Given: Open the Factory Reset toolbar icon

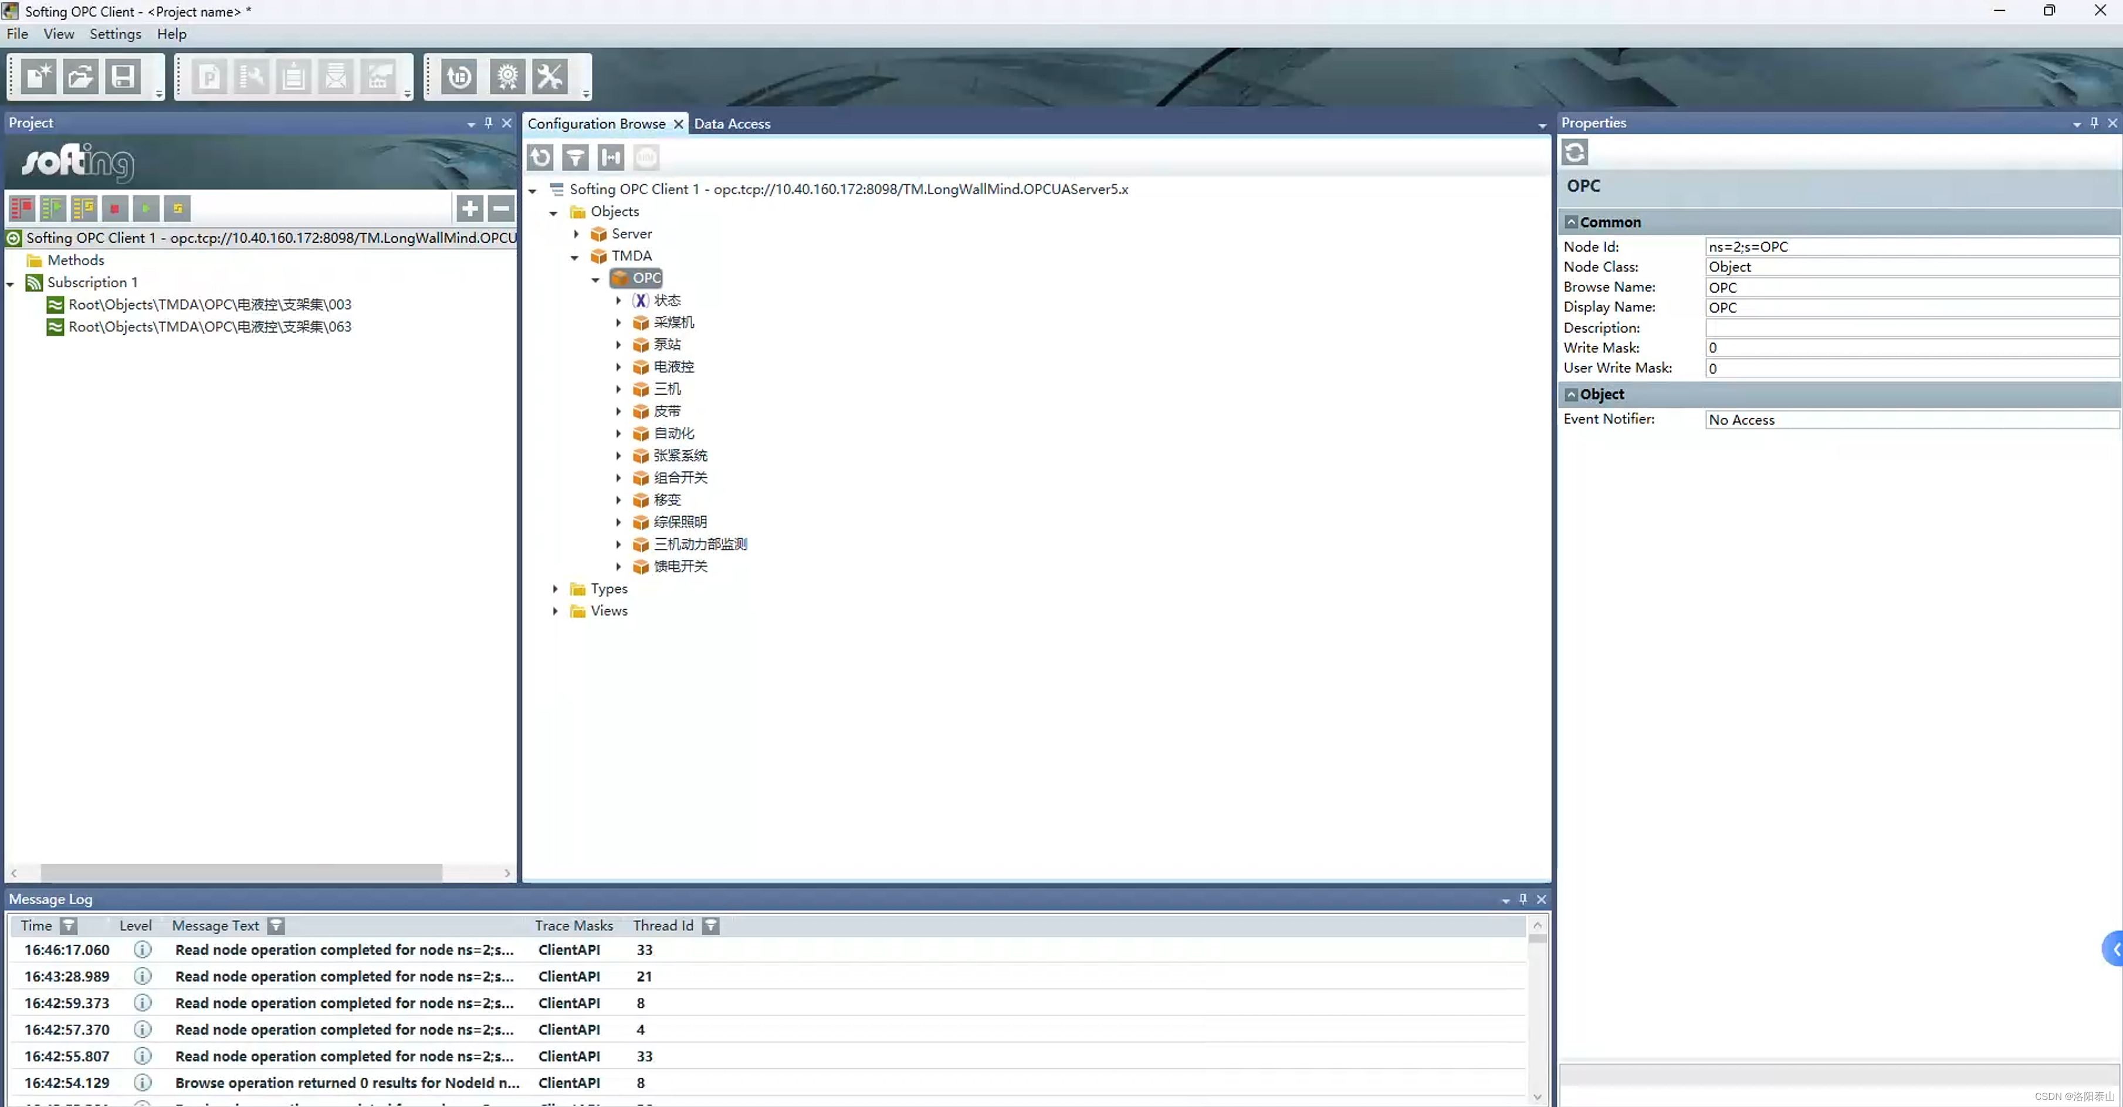Looking at the screenshot, I should coord(459,77).
